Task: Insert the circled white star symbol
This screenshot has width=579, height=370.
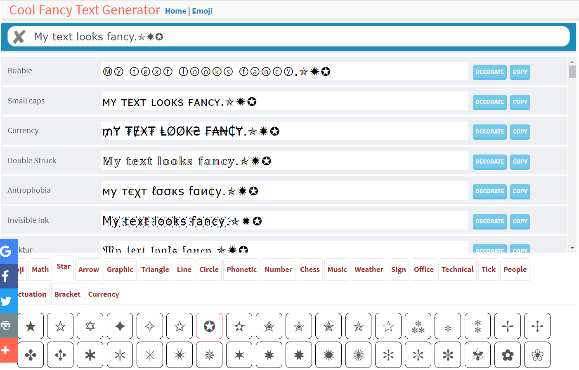Action: (x=209, y=326)
